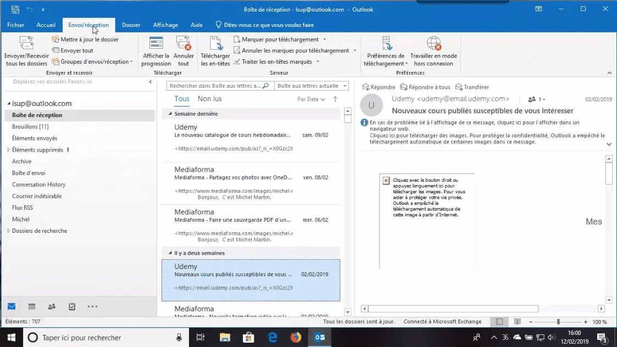Select Non lus filter tab
The width and height of the screenshot is (617, 347).
210,99
